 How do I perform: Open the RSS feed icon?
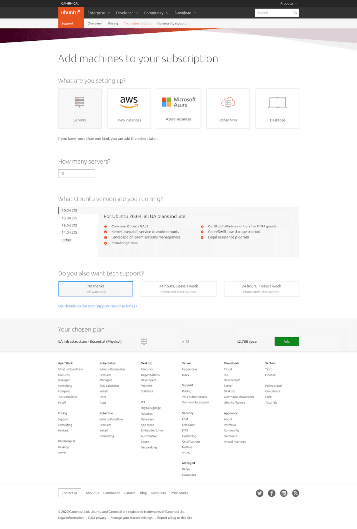click(296, 493)
